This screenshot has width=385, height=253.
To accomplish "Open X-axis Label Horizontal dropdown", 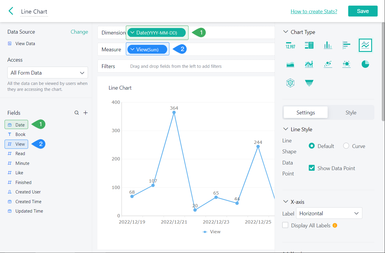I will pos(329,213).
